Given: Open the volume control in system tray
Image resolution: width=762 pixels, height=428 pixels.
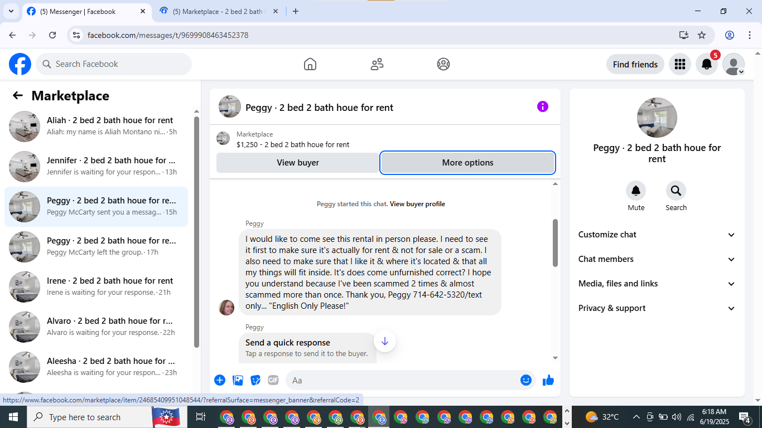Looking at the screenshot, I should coord(677,417).
